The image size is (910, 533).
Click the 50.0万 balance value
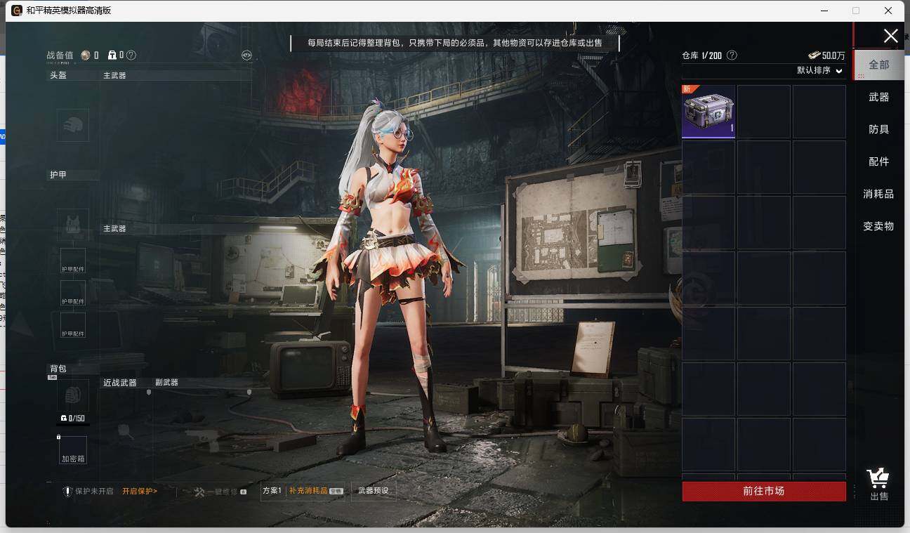coord(834,55)
